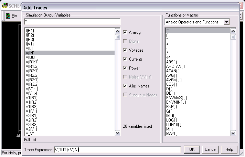Open the Analog Operators and Functions dropdown
245x157 pixels.
[x=226, y=22]
